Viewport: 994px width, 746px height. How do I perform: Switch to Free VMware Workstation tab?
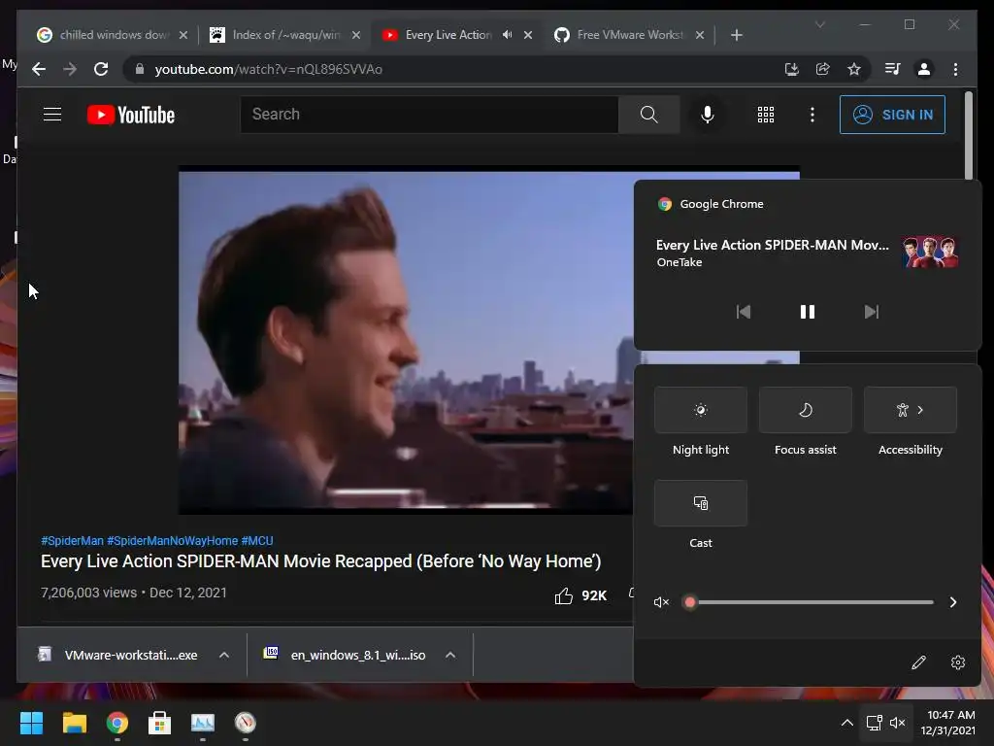pyautogui.click(x=629, y=35)
